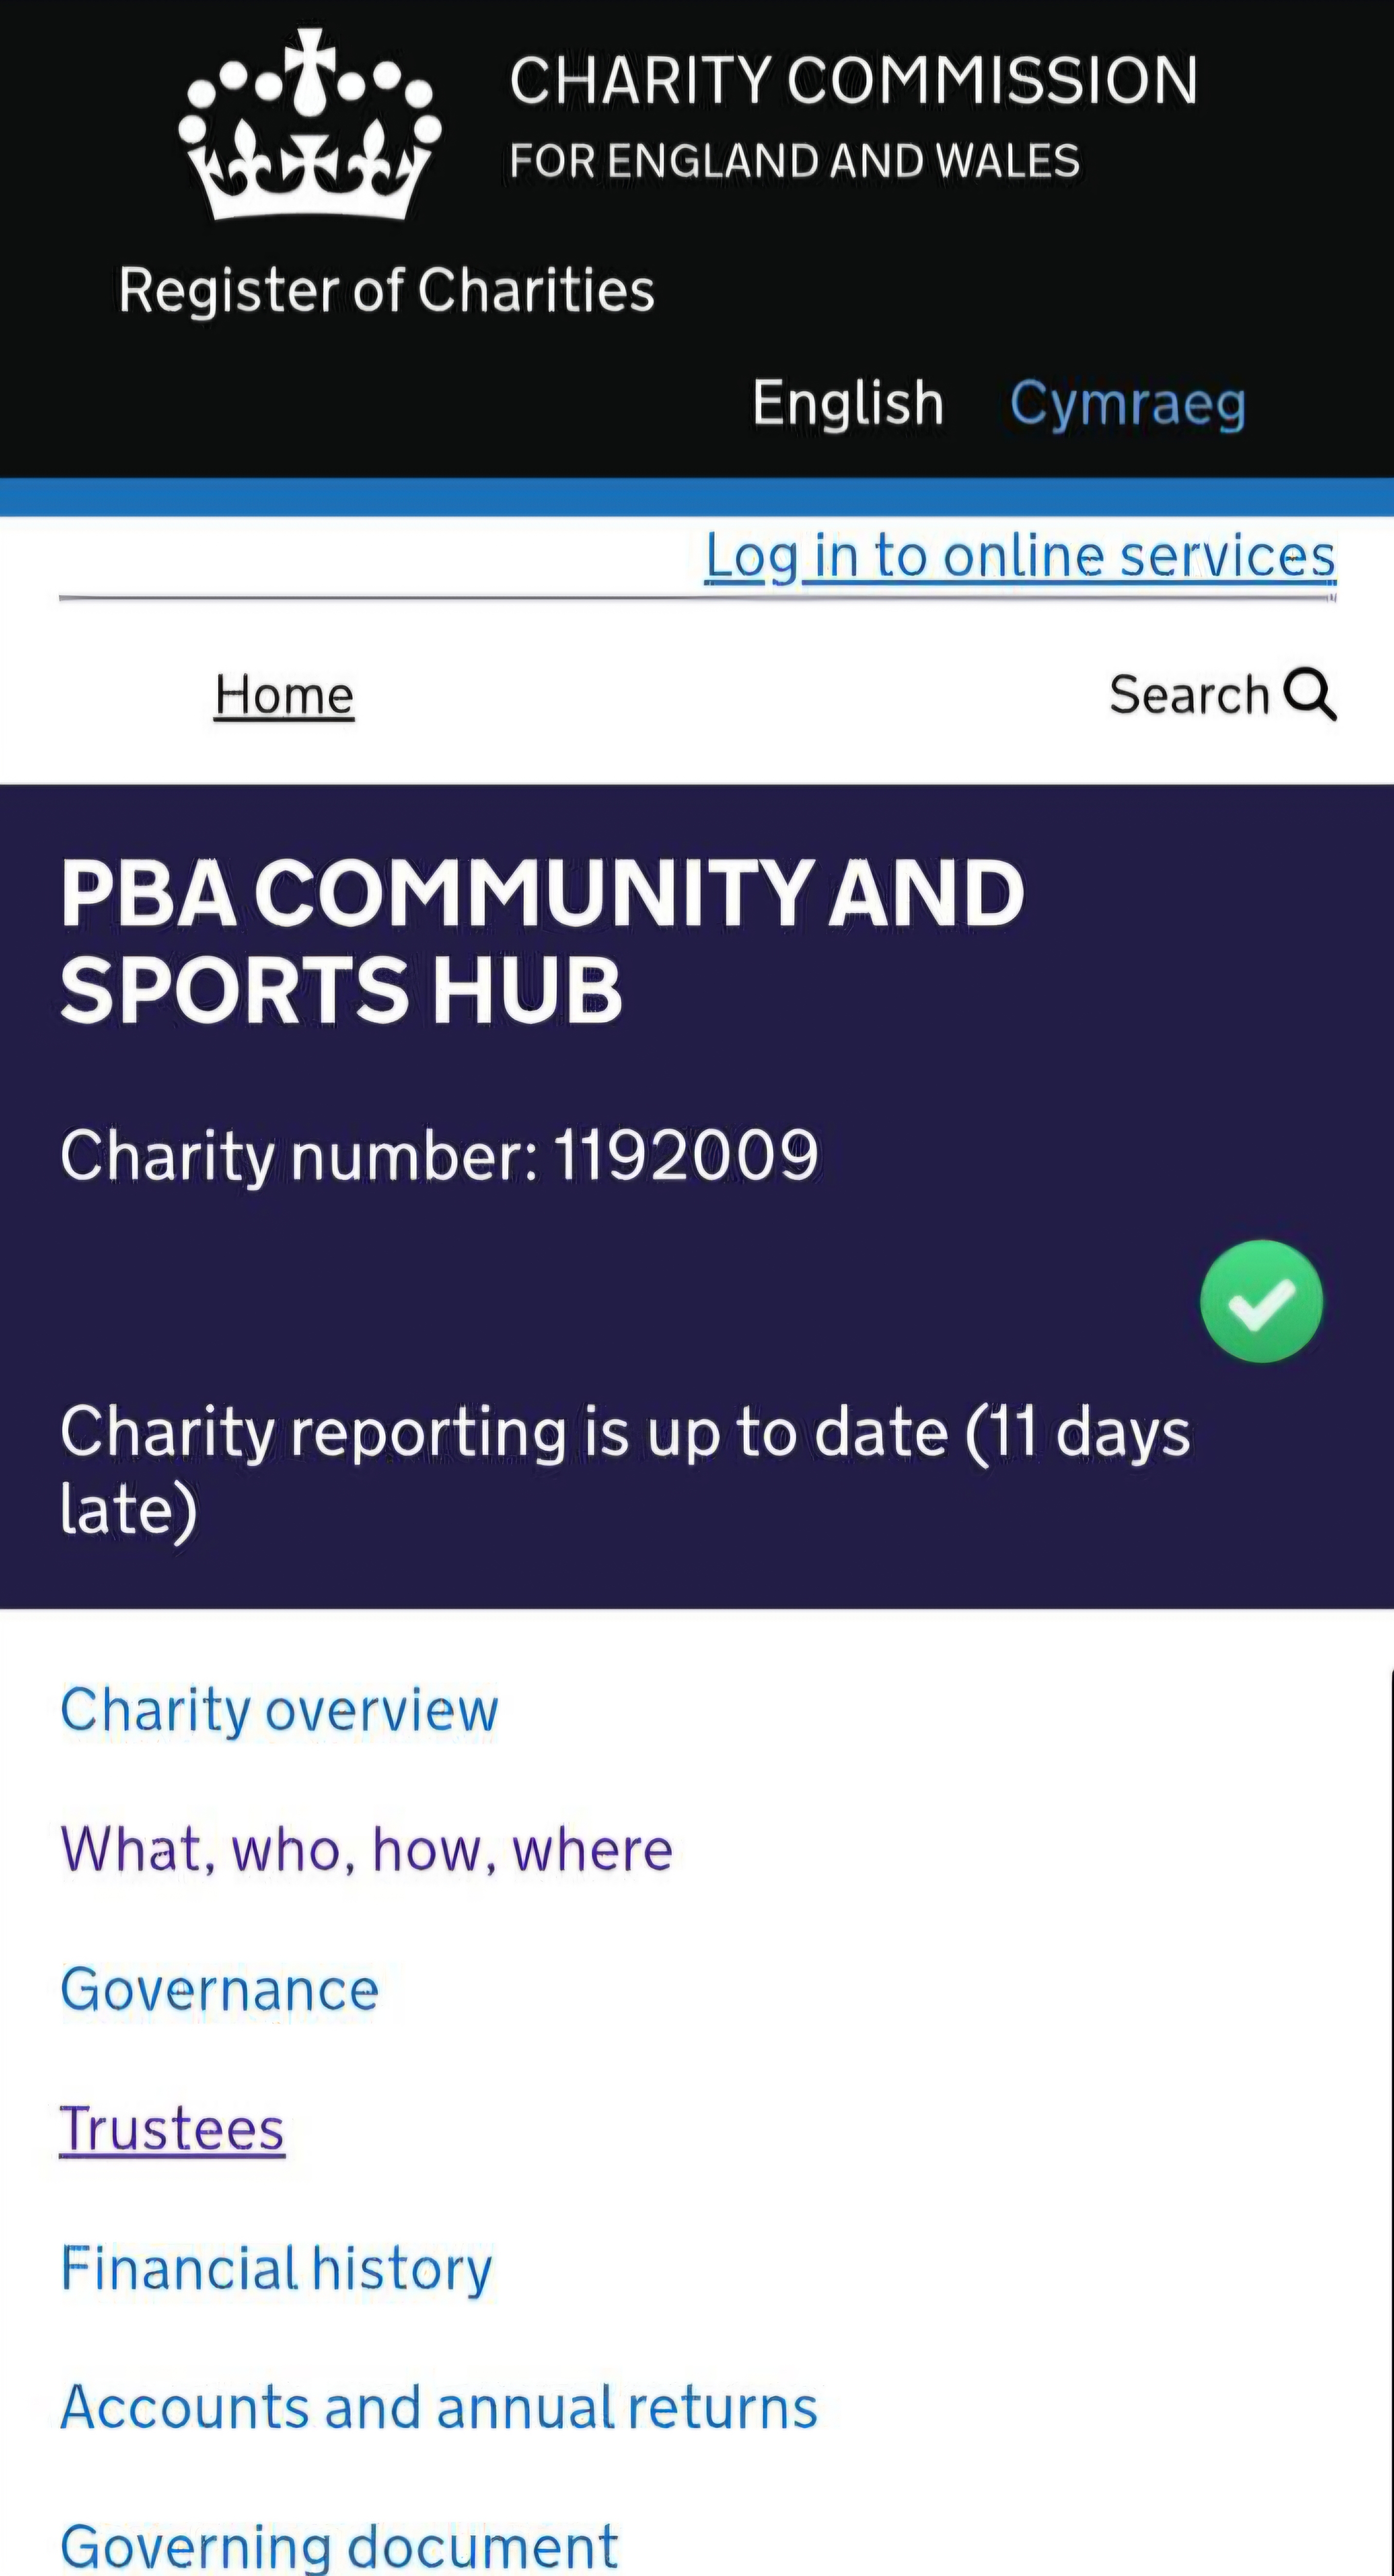Image resolution: width=1394 pixels, height=2576 pixels.
Task: Show the Financial history section
Action: [x=276, y=2268]
